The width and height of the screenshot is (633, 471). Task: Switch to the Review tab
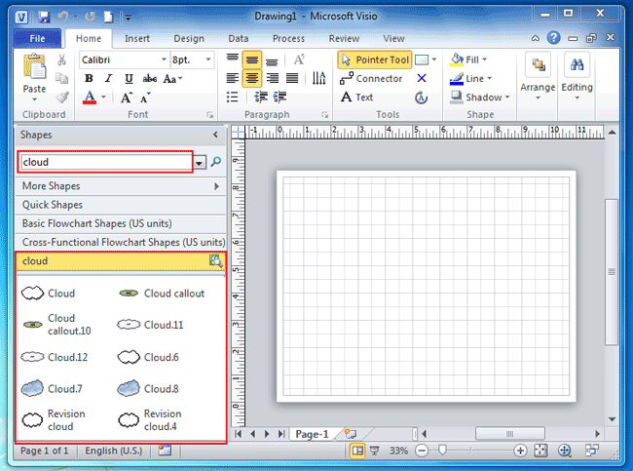click(344, 38)
